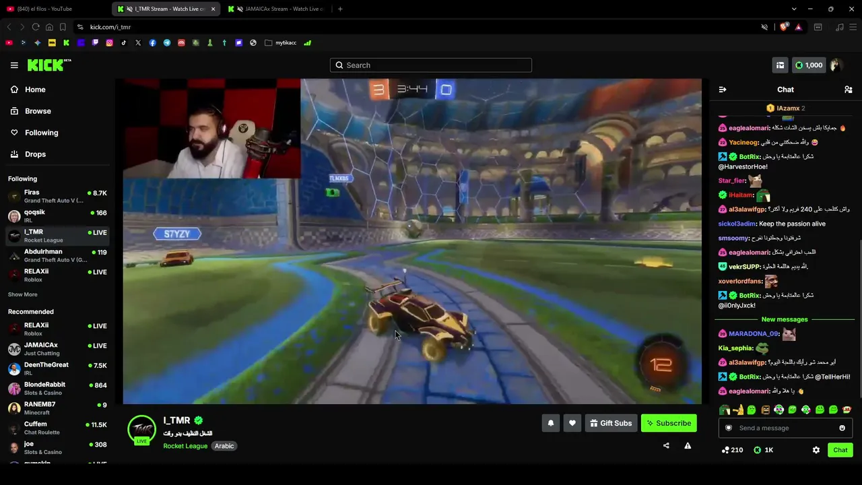862x485 pixels.
Task: Close the I_TMR Stream tab
Action: coord(213,9)
